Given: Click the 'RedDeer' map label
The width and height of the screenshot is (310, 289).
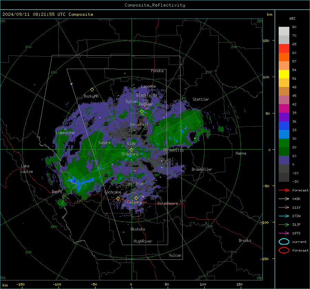Looking at the screenshot, I should 146,104.
